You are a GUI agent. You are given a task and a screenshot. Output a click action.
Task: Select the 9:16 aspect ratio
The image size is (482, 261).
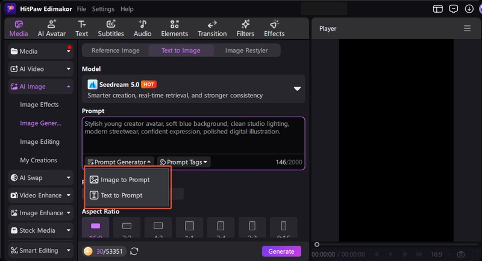coord(283,227)
